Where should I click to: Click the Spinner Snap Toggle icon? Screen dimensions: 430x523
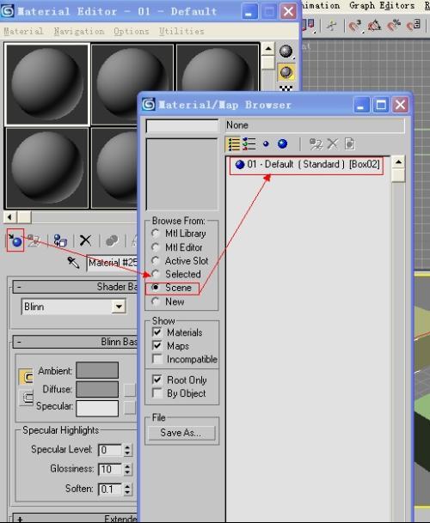coord(414,26)
